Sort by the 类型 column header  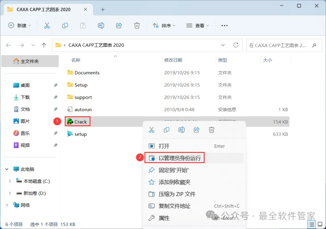pos(223,60)
